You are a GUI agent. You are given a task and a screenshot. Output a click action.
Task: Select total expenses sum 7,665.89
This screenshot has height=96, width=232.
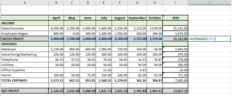(176, 80)
